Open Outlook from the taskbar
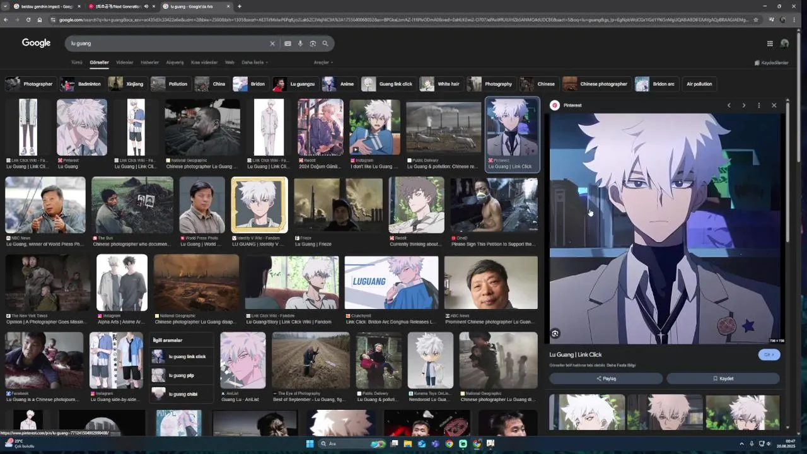 click(x=422, y=444)
